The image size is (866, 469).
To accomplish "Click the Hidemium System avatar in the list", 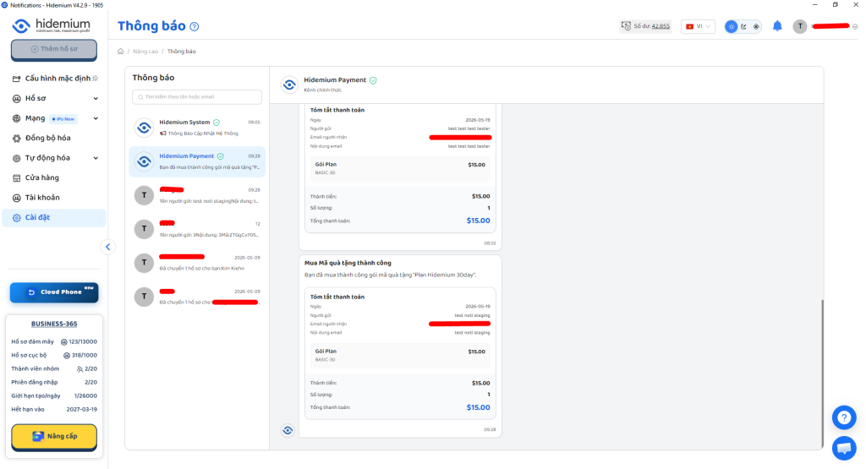I will 144,128.
